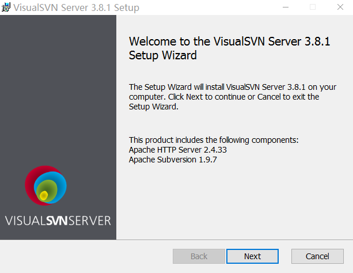Click the disabled maximize button
This screenshot has height=273, width=353.
313,7
